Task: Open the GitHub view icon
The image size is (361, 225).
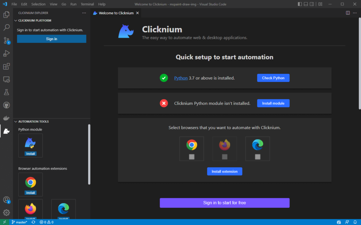Action: [6, 105]
